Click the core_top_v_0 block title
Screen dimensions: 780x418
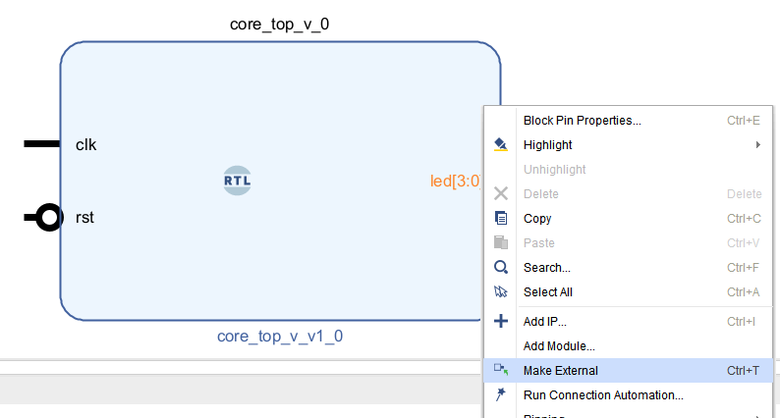pos(279,24)
